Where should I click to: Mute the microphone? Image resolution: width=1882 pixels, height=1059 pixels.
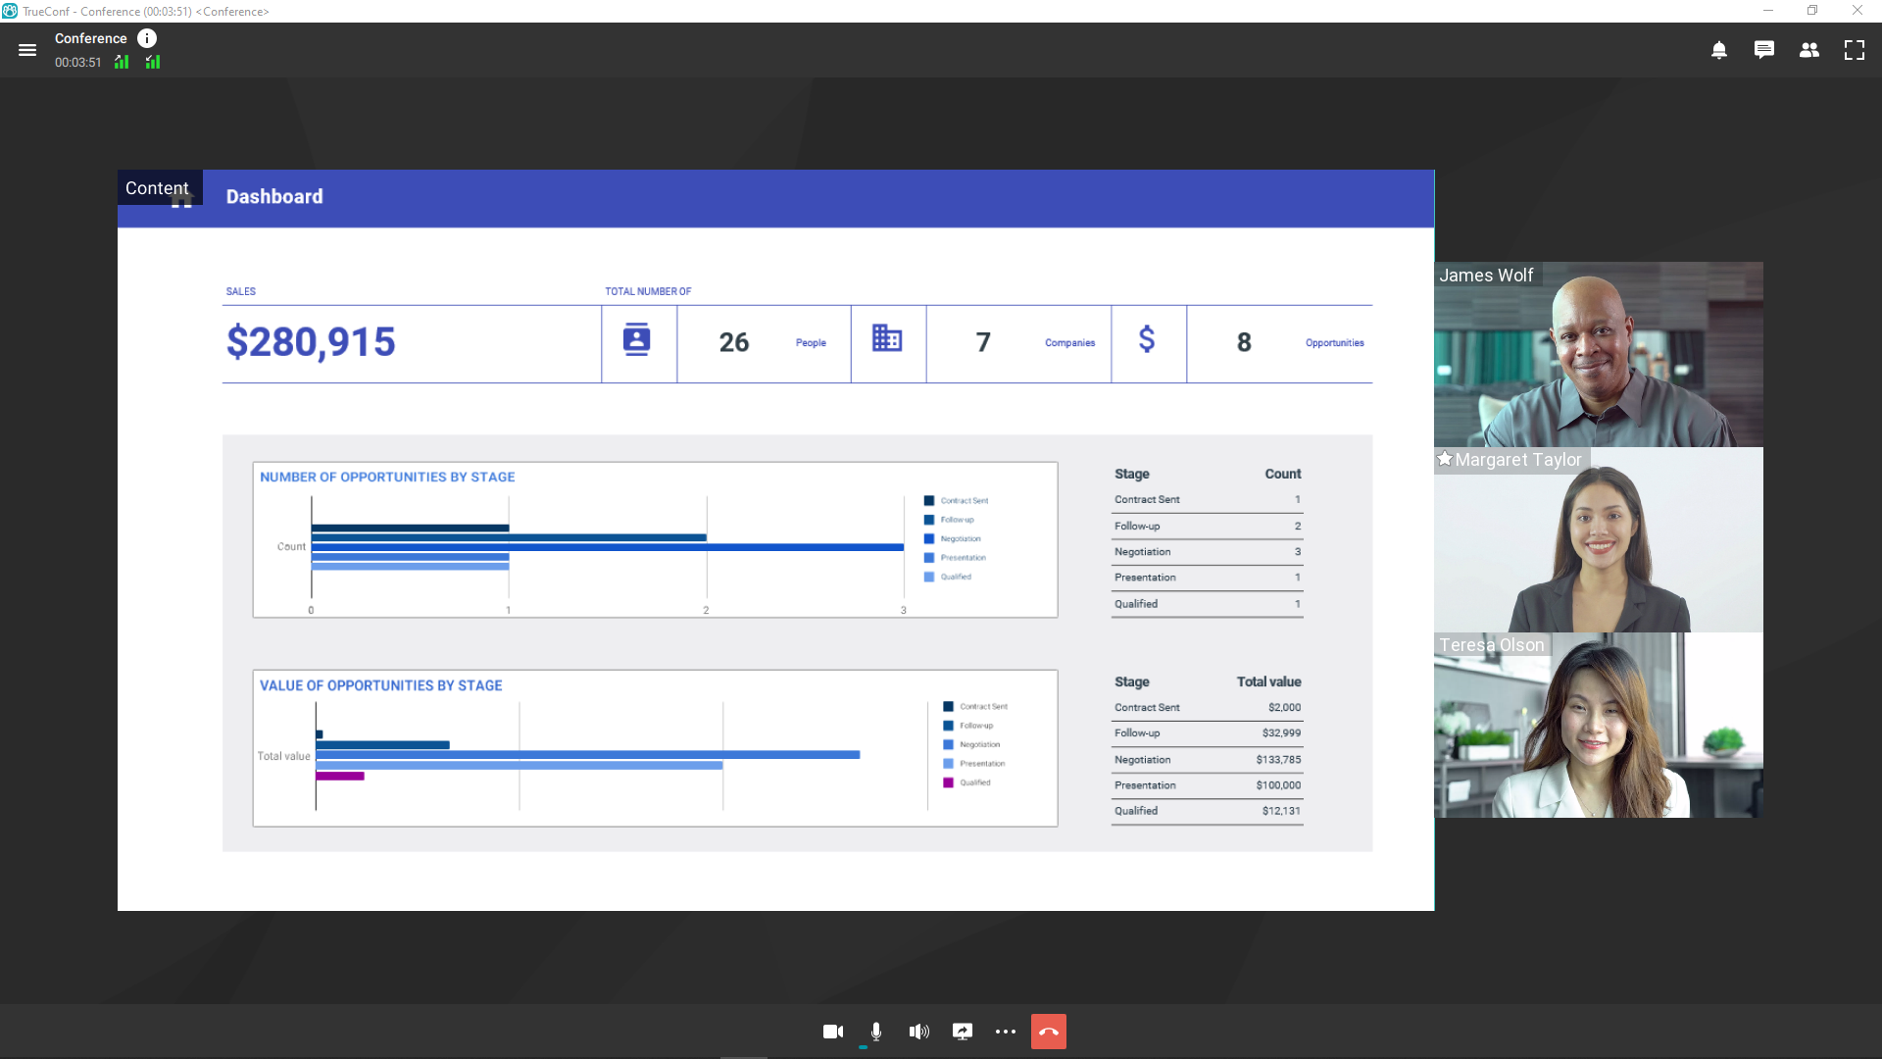[875, 1032]
